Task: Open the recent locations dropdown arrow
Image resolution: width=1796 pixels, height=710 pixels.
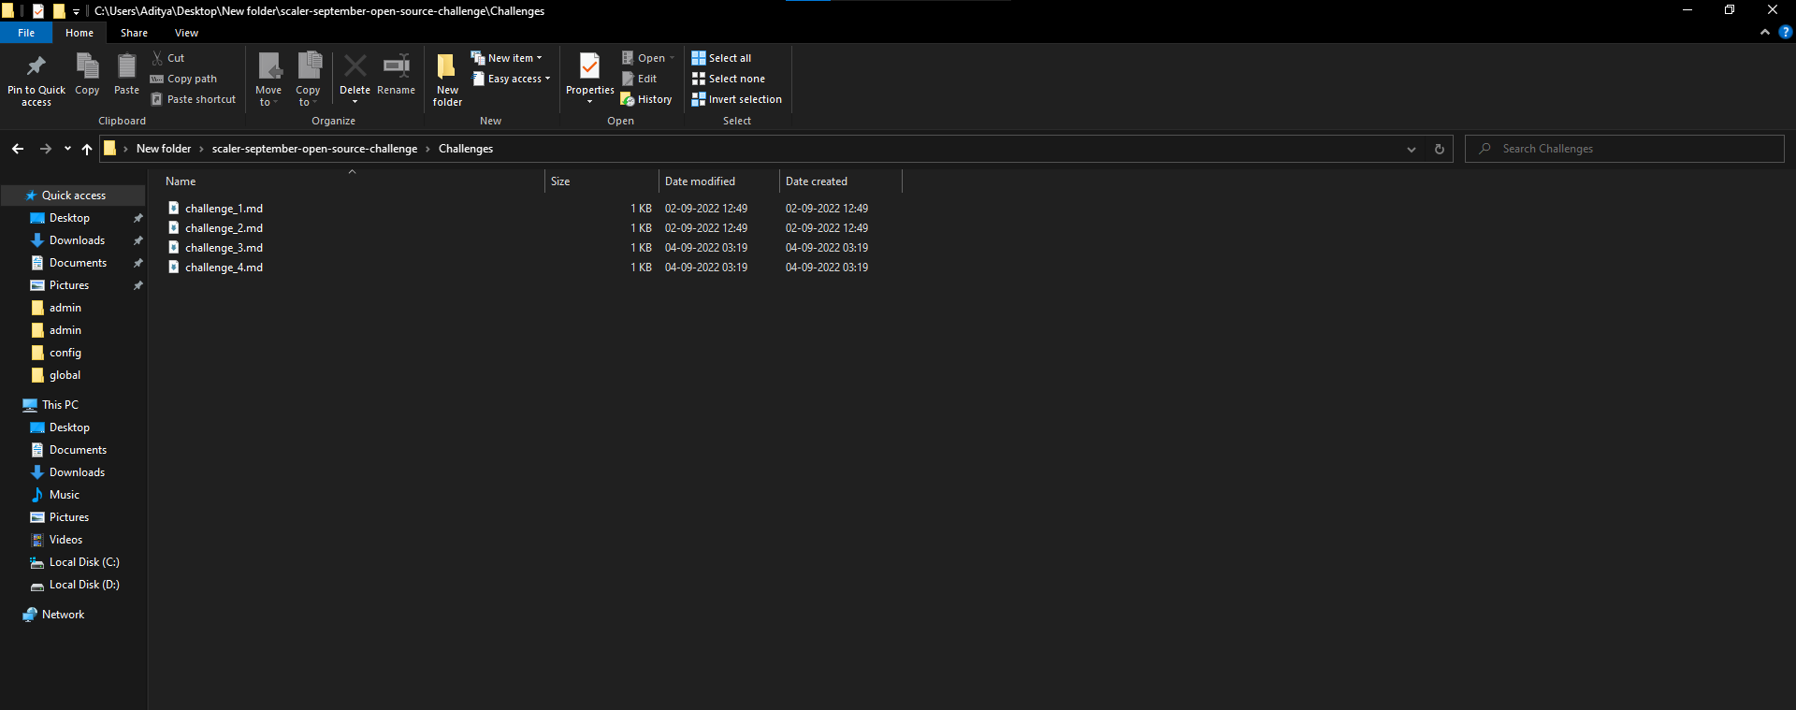Action: [67, 149]
